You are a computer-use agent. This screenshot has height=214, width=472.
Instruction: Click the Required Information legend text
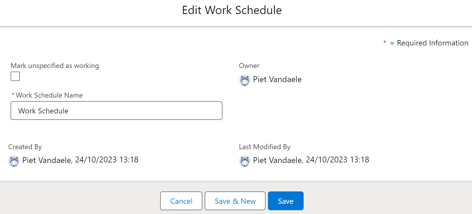[x=432, y=43]
